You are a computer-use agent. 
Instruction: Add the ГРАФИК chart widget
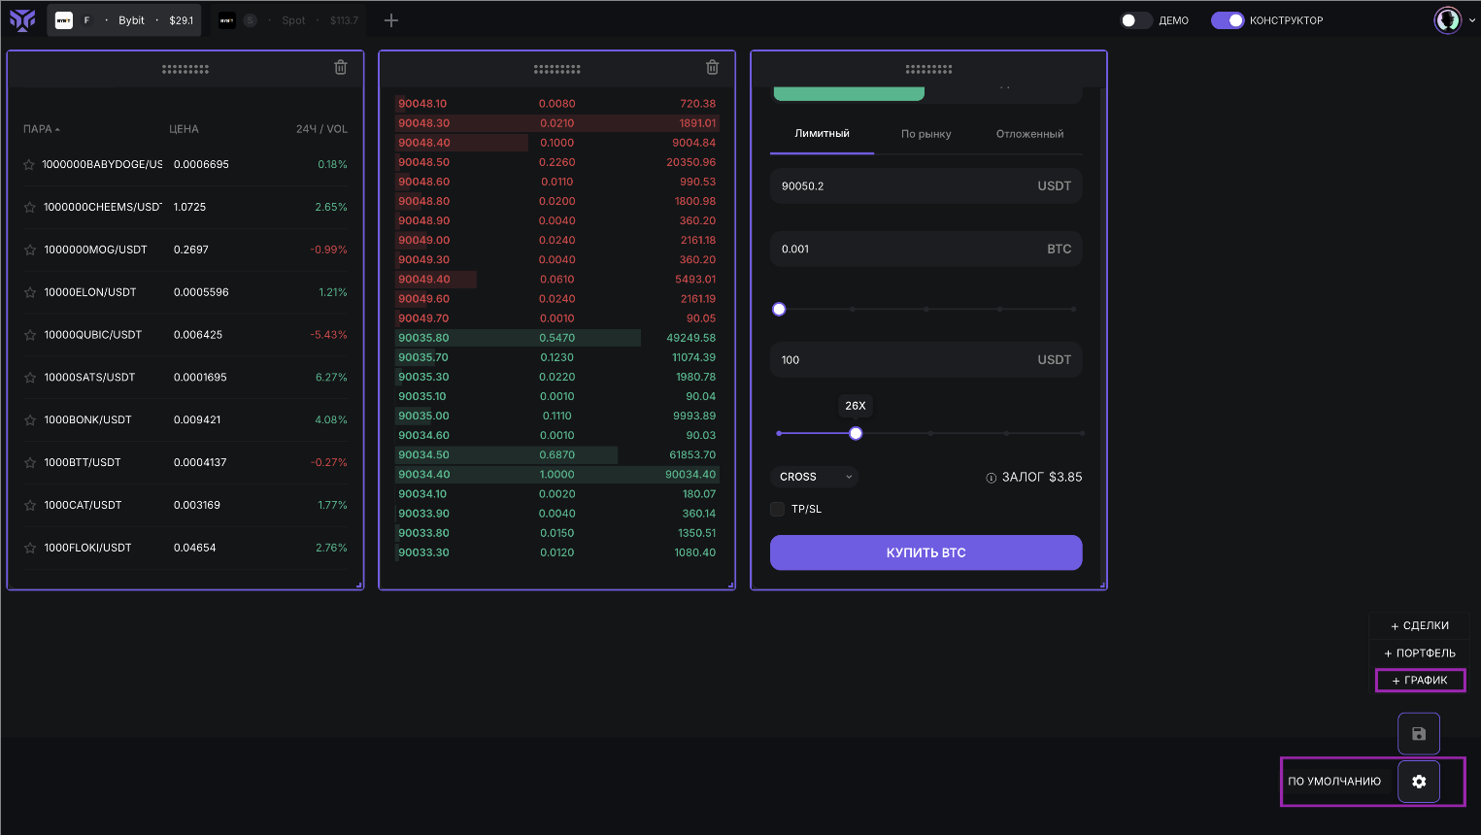[x=1420, y=681]
